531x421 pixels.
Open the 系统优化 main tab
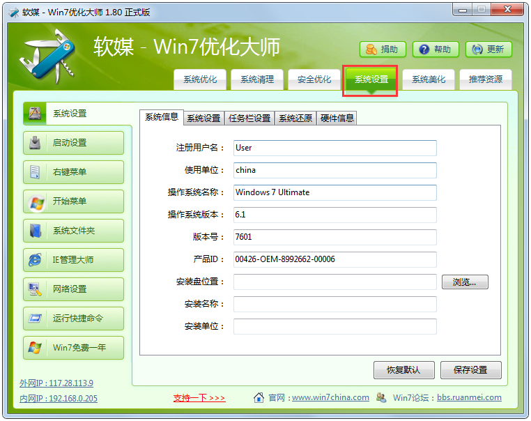click(x=200, y=79)
